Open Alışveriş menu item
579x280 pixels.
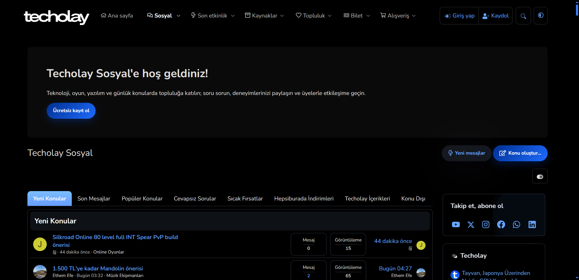click(395, 16)
